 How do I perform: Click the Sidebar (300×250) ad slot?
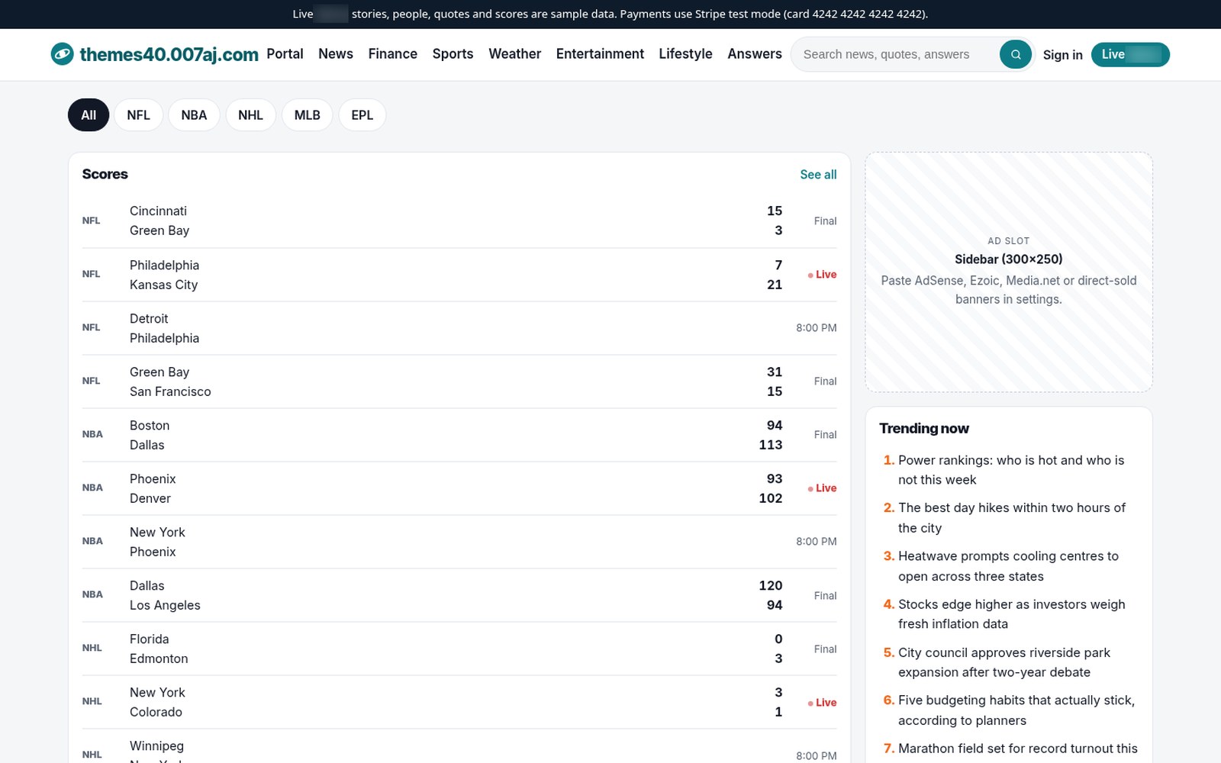coord(1008,272)
